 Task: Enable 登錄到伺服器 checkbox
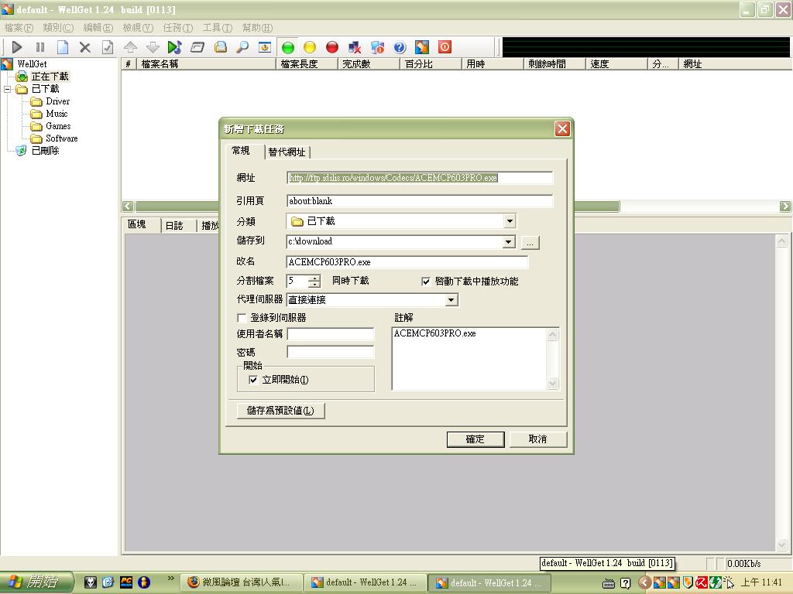242,318
